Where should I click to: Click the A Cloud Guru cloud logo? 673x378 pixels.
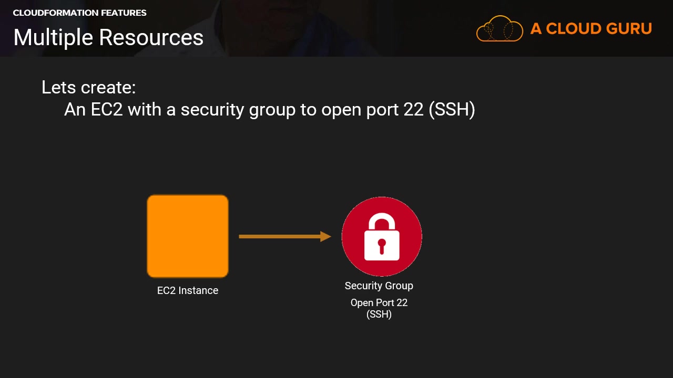pyautogui.click(x=499, y=28)
